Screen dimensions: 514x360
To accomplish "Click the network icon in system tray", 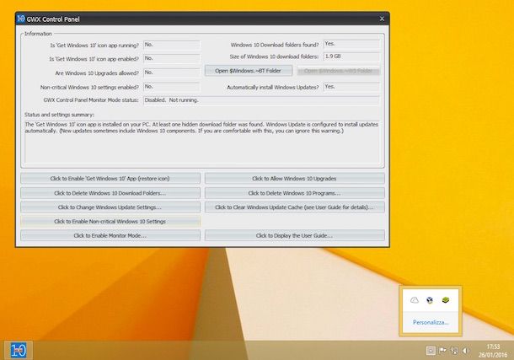I will (x=454, y=351).
